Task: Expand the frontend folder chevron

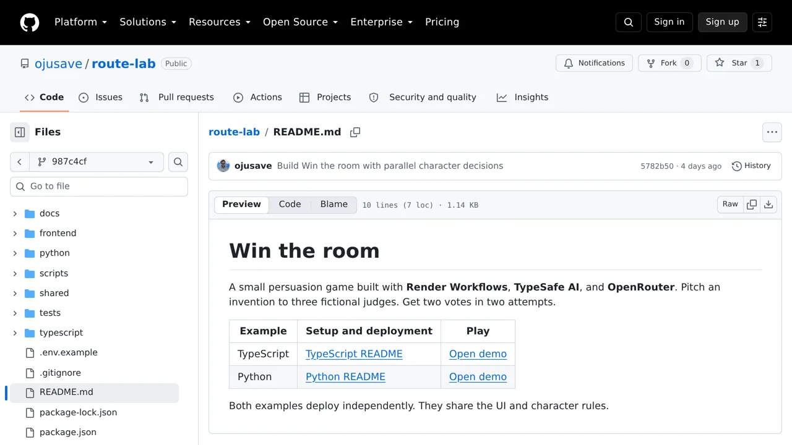Action: 15,234
